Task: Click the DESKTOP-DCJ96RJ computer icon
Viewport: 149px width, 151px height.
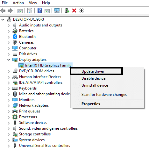Action: [9, 19]
